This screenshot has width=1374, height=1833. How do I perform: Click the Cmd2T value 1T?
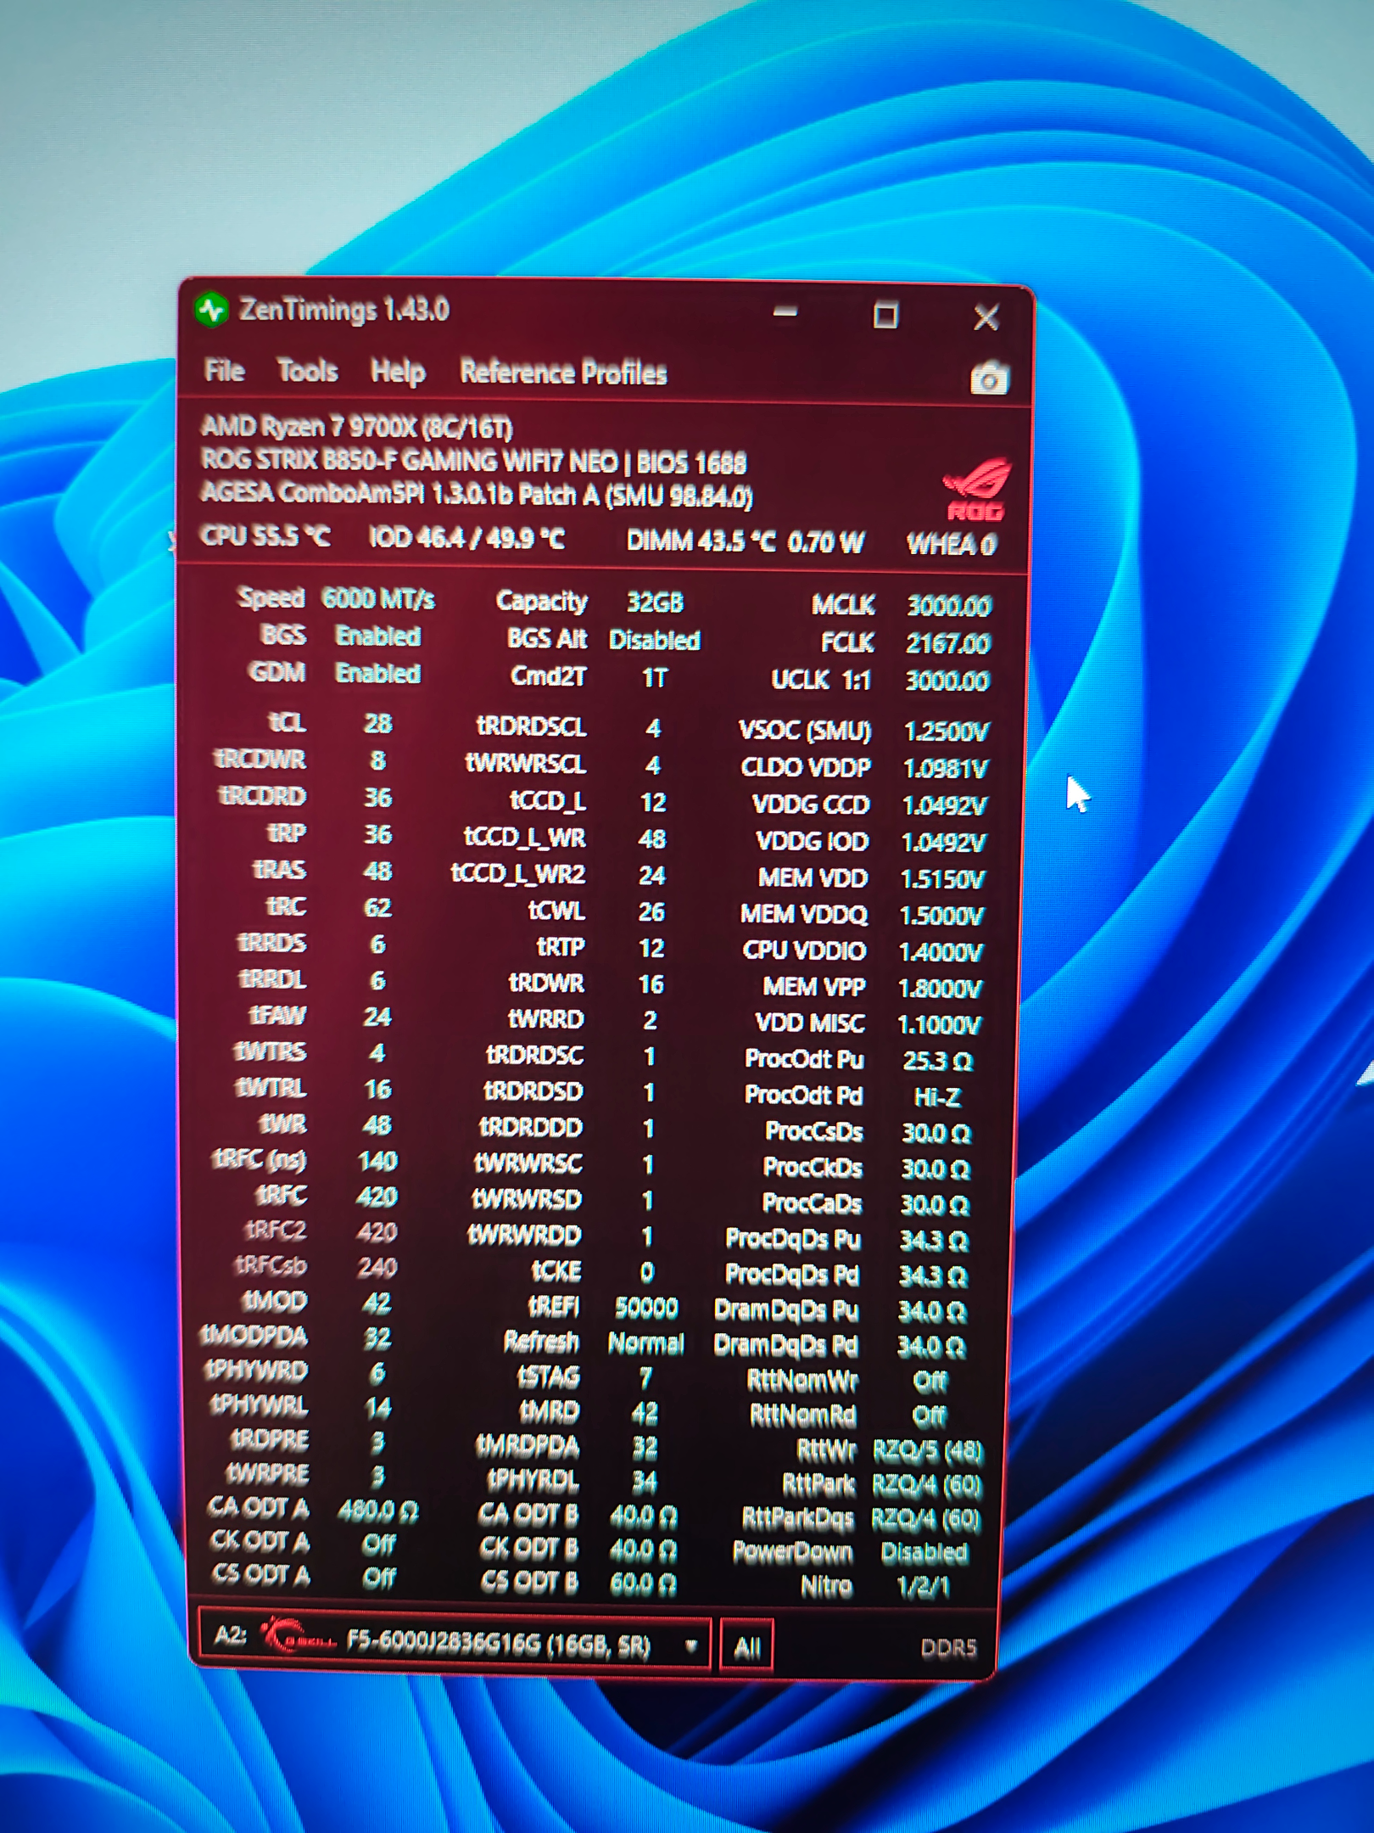coord(654,678)
